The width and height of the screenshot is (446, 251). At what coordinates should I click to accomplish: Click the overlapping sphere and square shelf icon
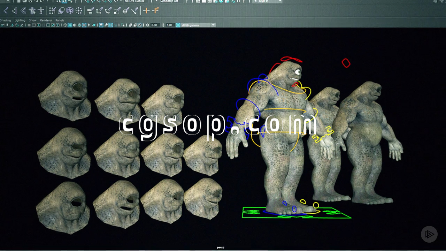tap(61, 10)
